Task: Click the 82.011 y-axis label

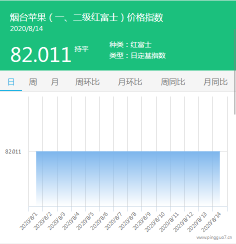Action: pyautogui.click(x=13, y=151)
